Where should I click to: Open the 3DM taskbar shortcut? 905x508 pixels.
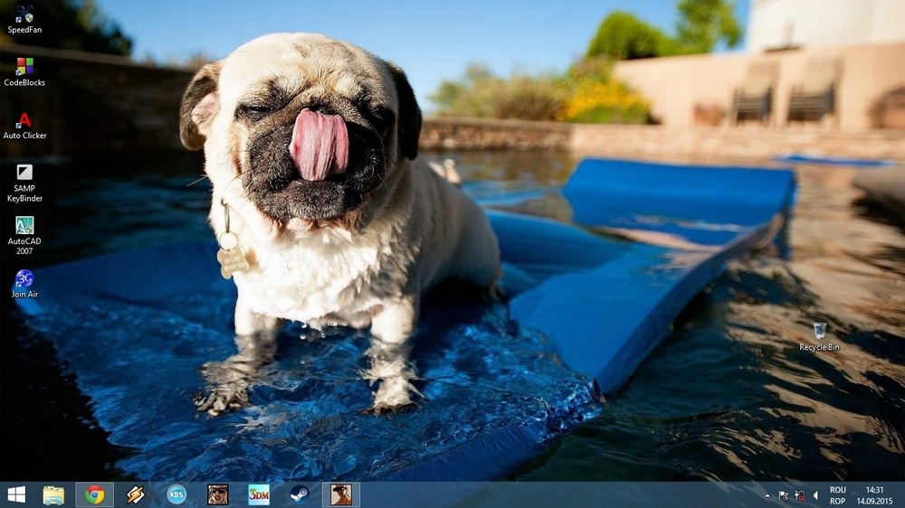point(259,494)
